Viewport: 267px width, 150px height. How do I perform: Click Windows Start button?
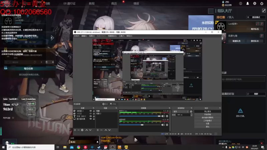tap(3, 147)
